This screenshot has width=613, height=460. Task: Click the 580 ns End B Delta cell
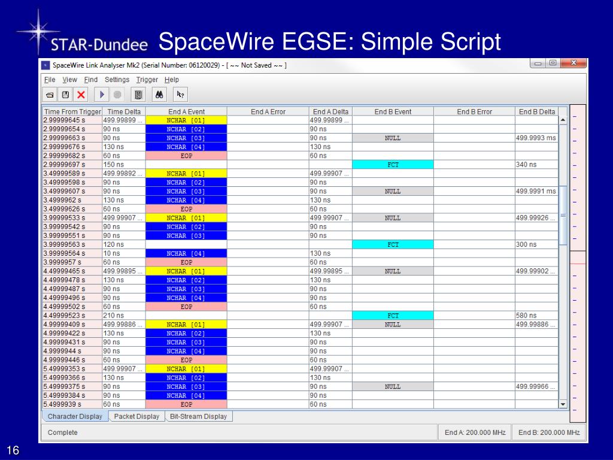click(x=536, y=316)
